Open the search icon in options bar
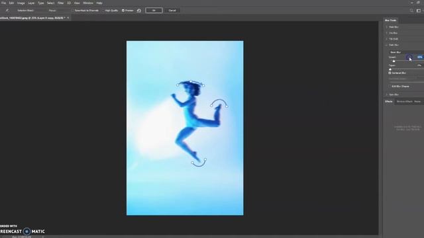This screenshot has width=424, height=238. 411,11
